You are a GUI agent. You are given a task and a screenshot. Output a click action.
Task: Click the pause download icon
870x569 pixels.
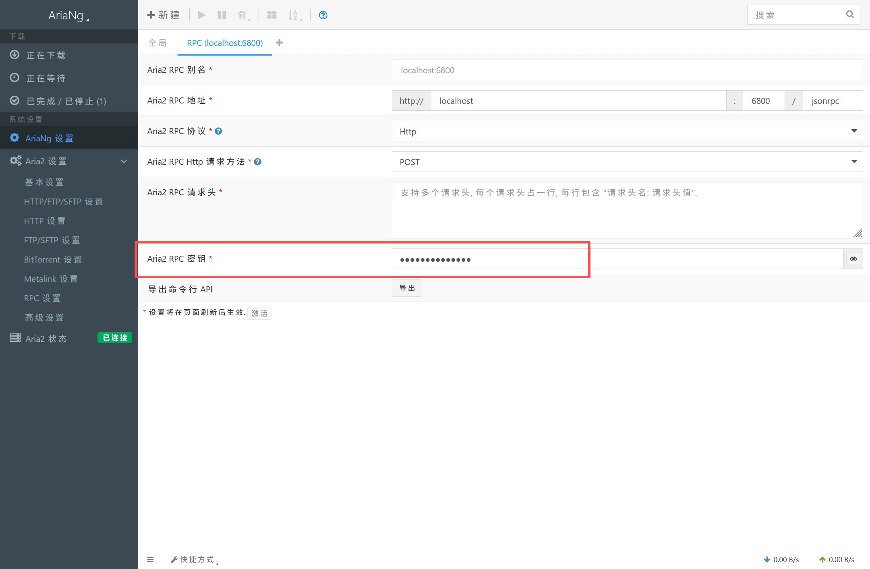tap(222, 15)
